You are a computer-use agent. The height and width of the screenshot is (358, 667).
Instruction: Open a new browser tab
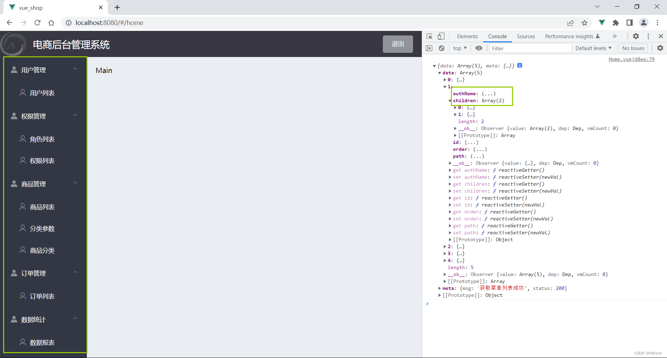click(117, 7)
